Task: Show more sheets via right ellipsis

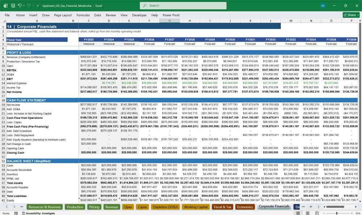Action: point(303,207)
